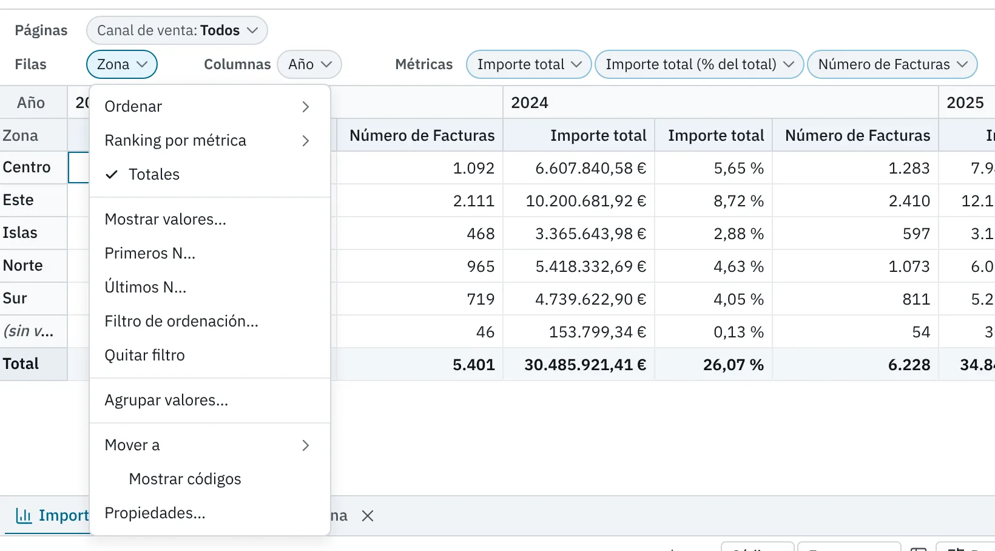Viewport: 995px width, 551px height.
Task: Open the Canal de venta page filter
Action: 177,30
